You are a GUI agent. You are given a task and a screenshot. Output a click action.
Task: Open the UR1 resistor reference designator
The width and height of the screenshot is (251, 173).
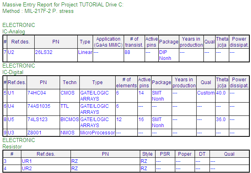coord(27,161)
